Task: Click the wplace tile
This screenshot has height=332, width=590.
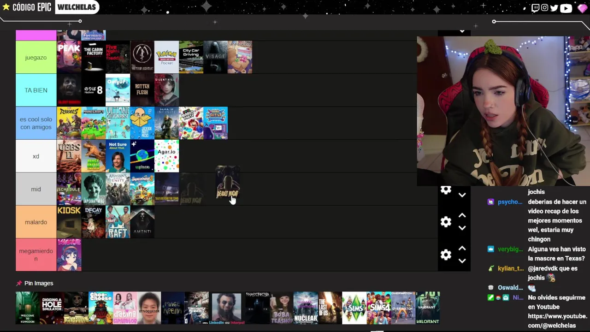Action: (142, 156)
